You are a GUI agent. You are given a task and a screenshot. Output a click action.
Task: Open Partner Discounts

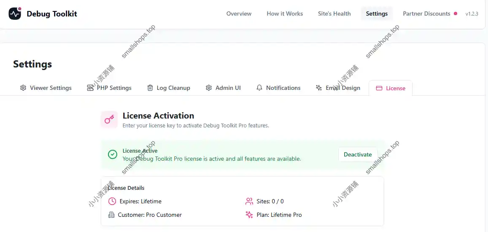coord(426,13)
